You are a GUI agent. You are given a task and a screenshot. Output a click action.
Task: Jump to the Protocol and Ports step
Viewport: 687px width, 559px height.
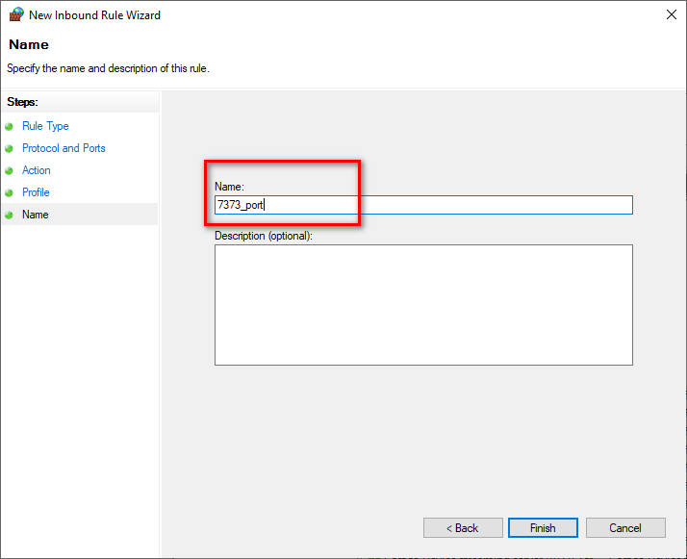coord(64,148)
